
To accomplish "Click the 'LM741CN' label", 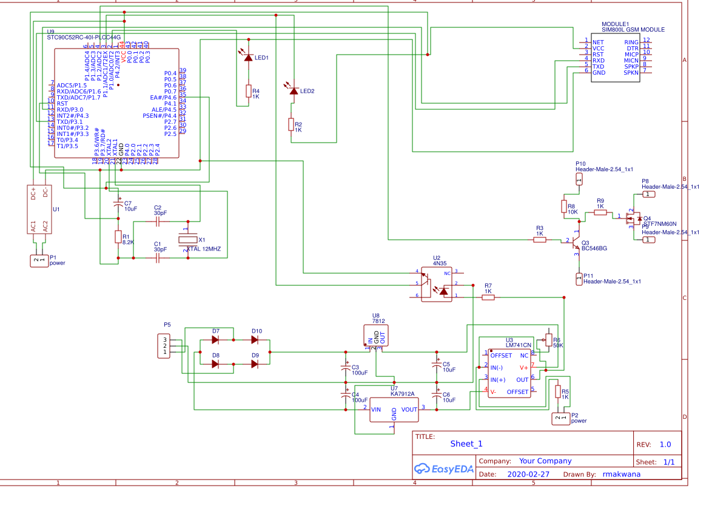I will tap(518, 345).
